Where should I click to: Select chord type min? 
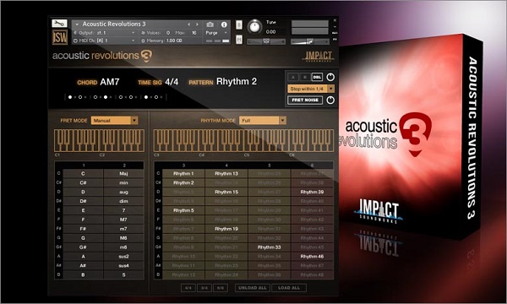[123, 183]
